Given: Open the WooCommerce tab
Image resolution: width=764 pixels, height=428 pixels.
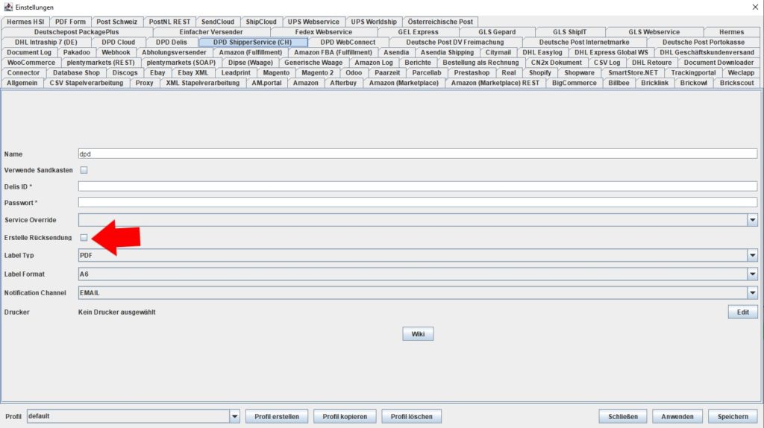Looking at the screenshot, I should [x=31, y=63].
